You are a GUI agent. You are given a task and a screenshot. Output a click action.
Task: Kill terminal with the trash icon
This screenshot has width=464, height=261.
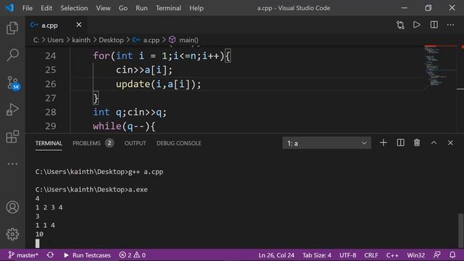(x=417, y=143)
